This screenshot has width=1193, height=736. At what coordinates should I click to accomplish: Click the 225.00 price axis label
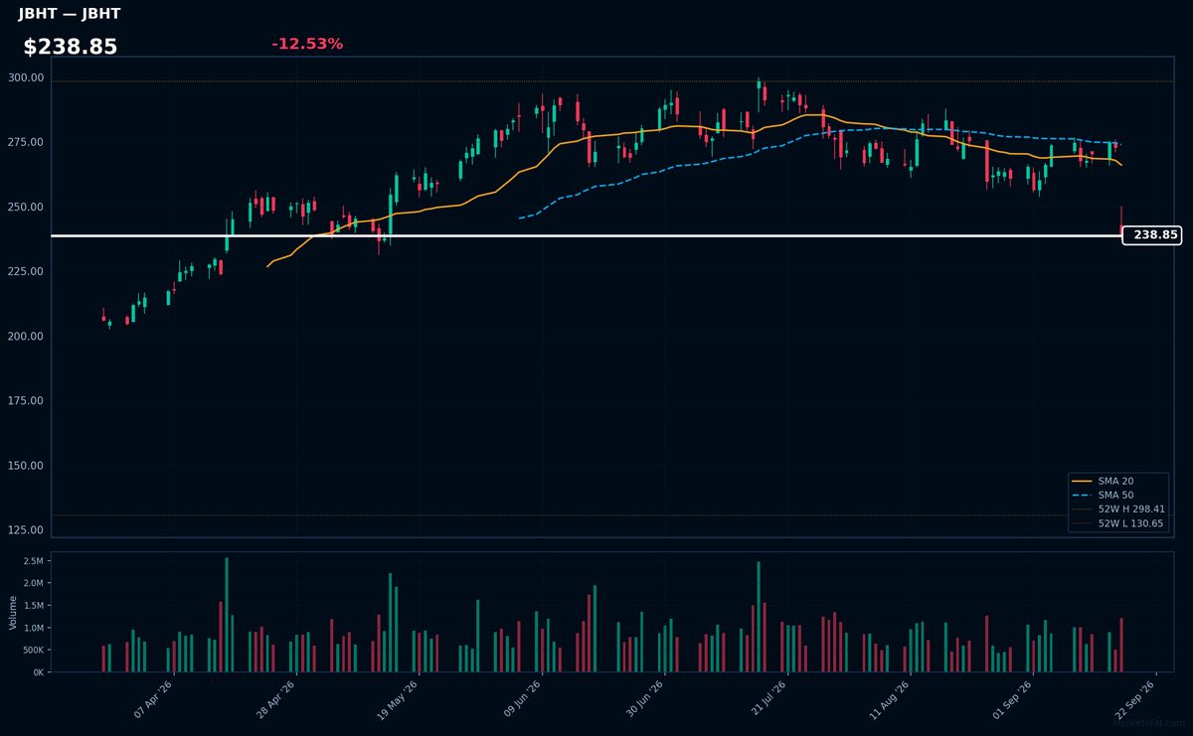26,271
